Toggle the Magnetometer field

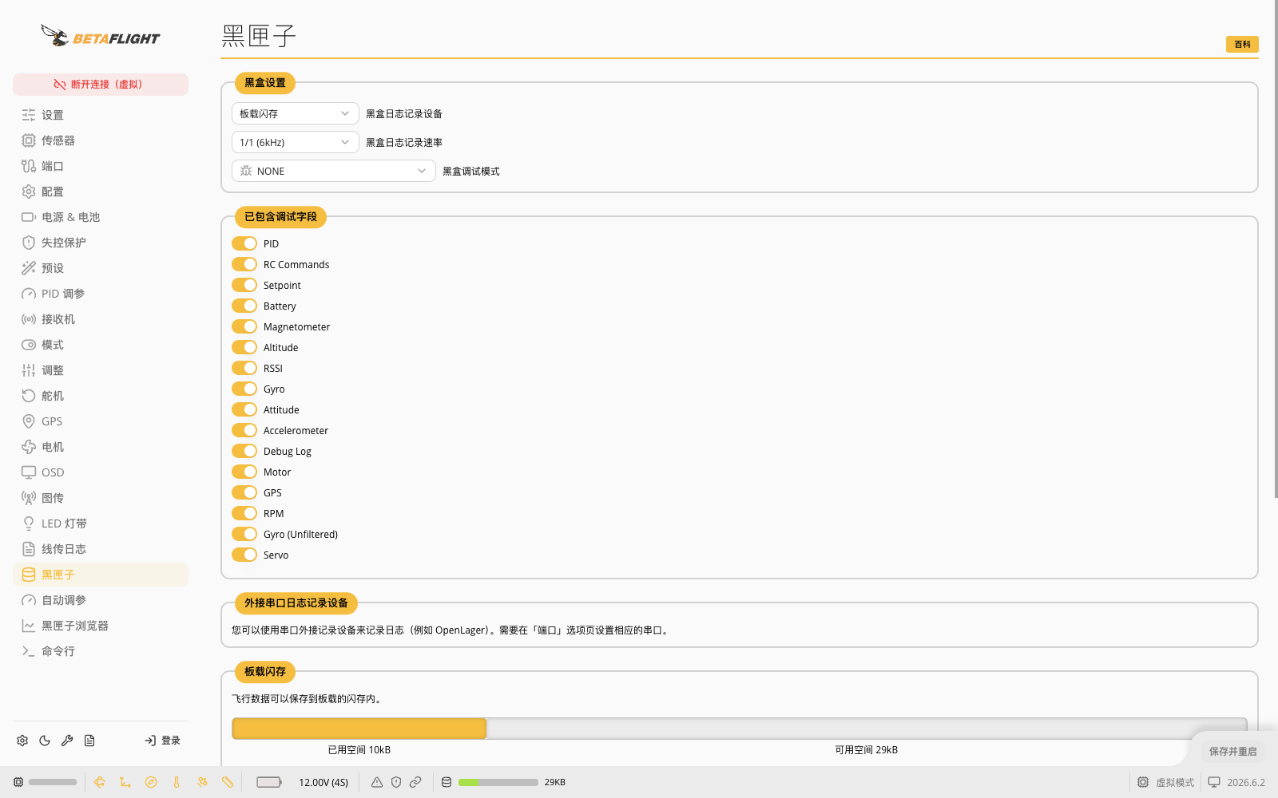click(244, 326)
